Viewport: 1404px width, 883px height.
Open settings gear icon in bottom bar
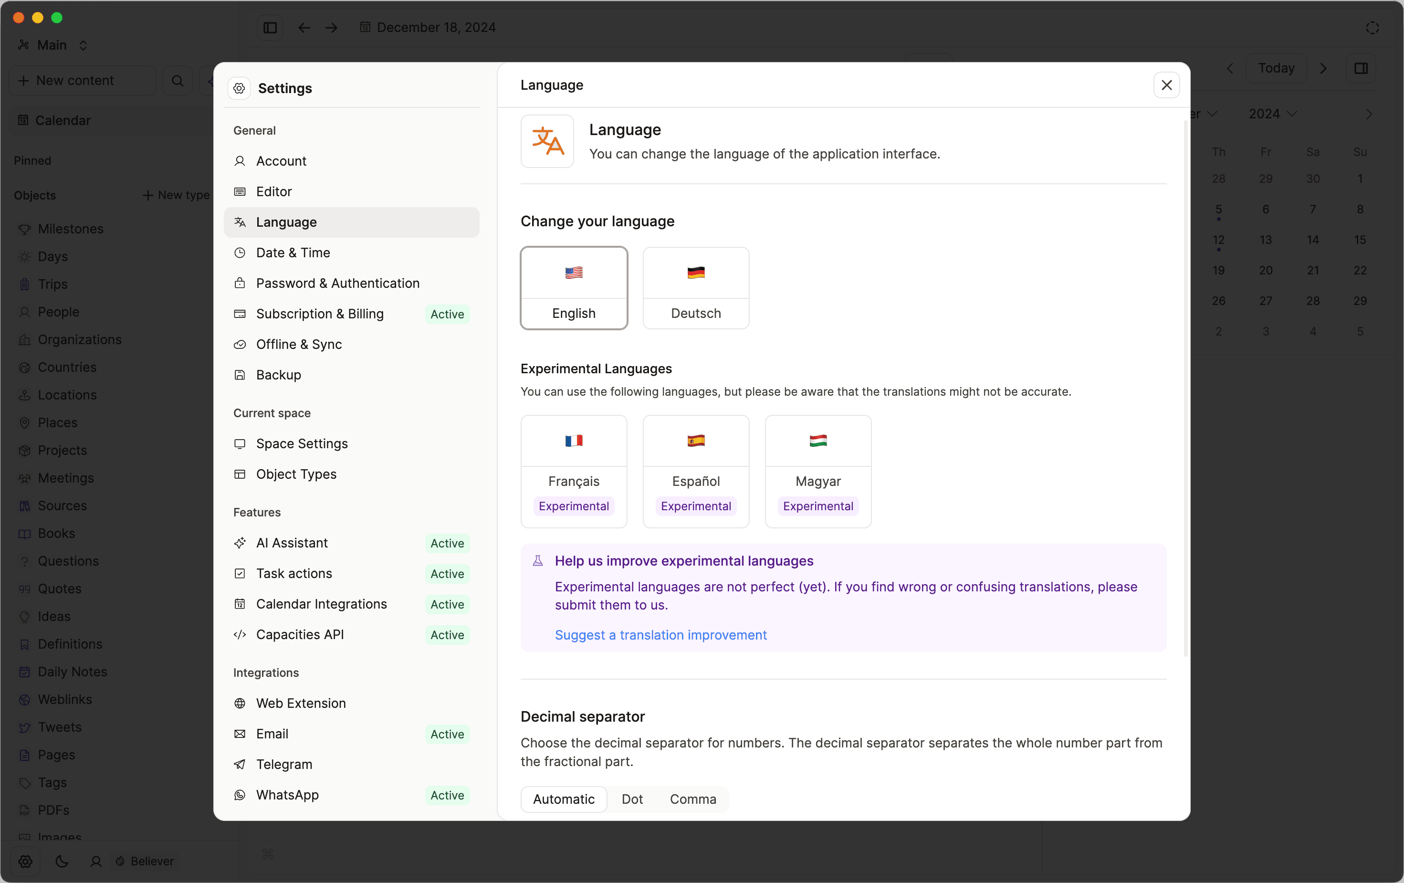click(x=25, y=861)
